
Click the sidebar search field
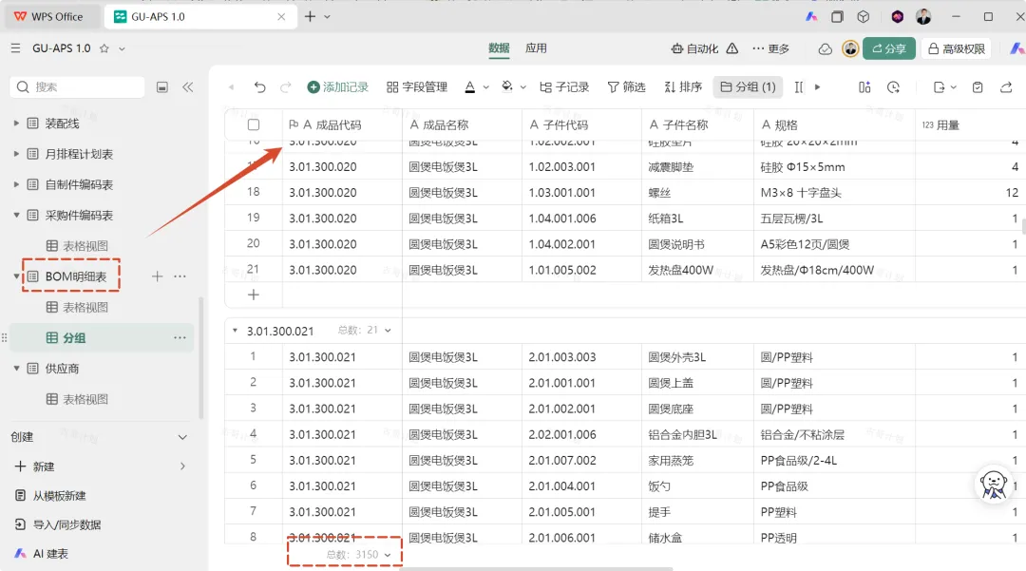77,87
